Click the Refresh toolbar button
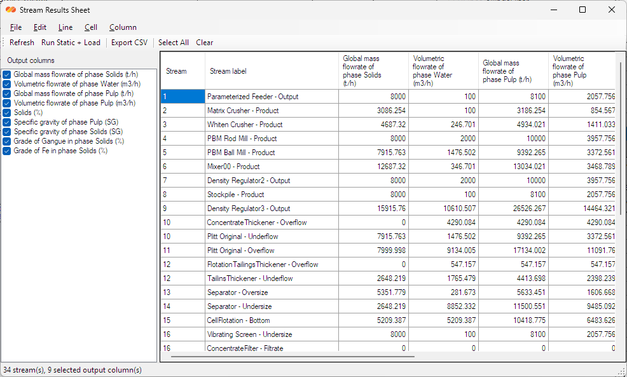Image resolution: width=627 pixels, height=377 pixels. pos(22,43)
